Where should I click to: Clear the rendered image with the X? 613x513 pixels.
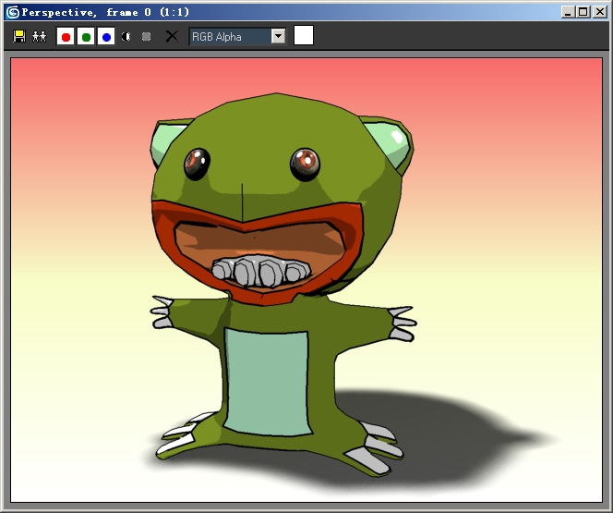click(172, 36)
